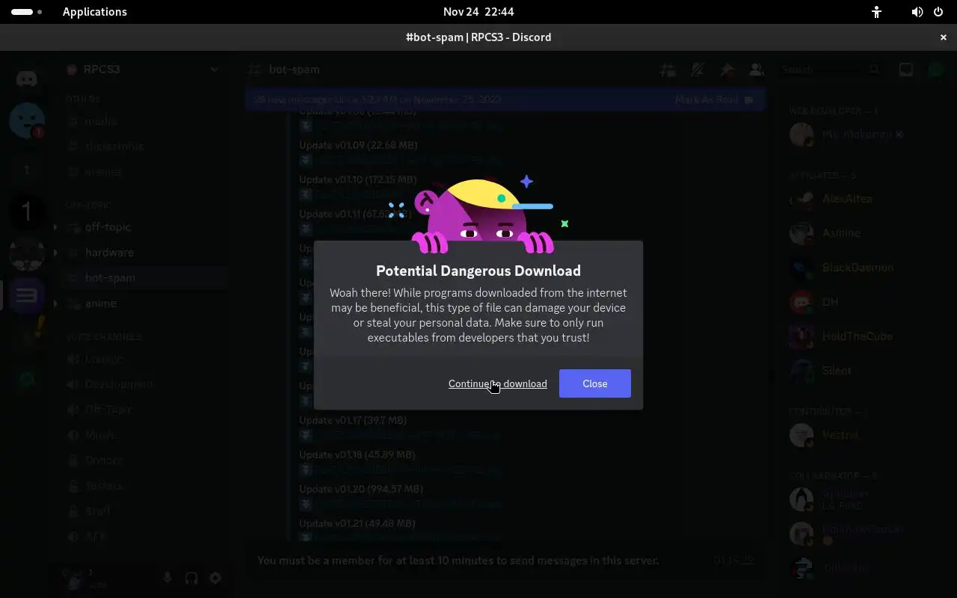Open the off-topic text channel
The width and height of the screenshot is (957, 598).
coord(145,227)
